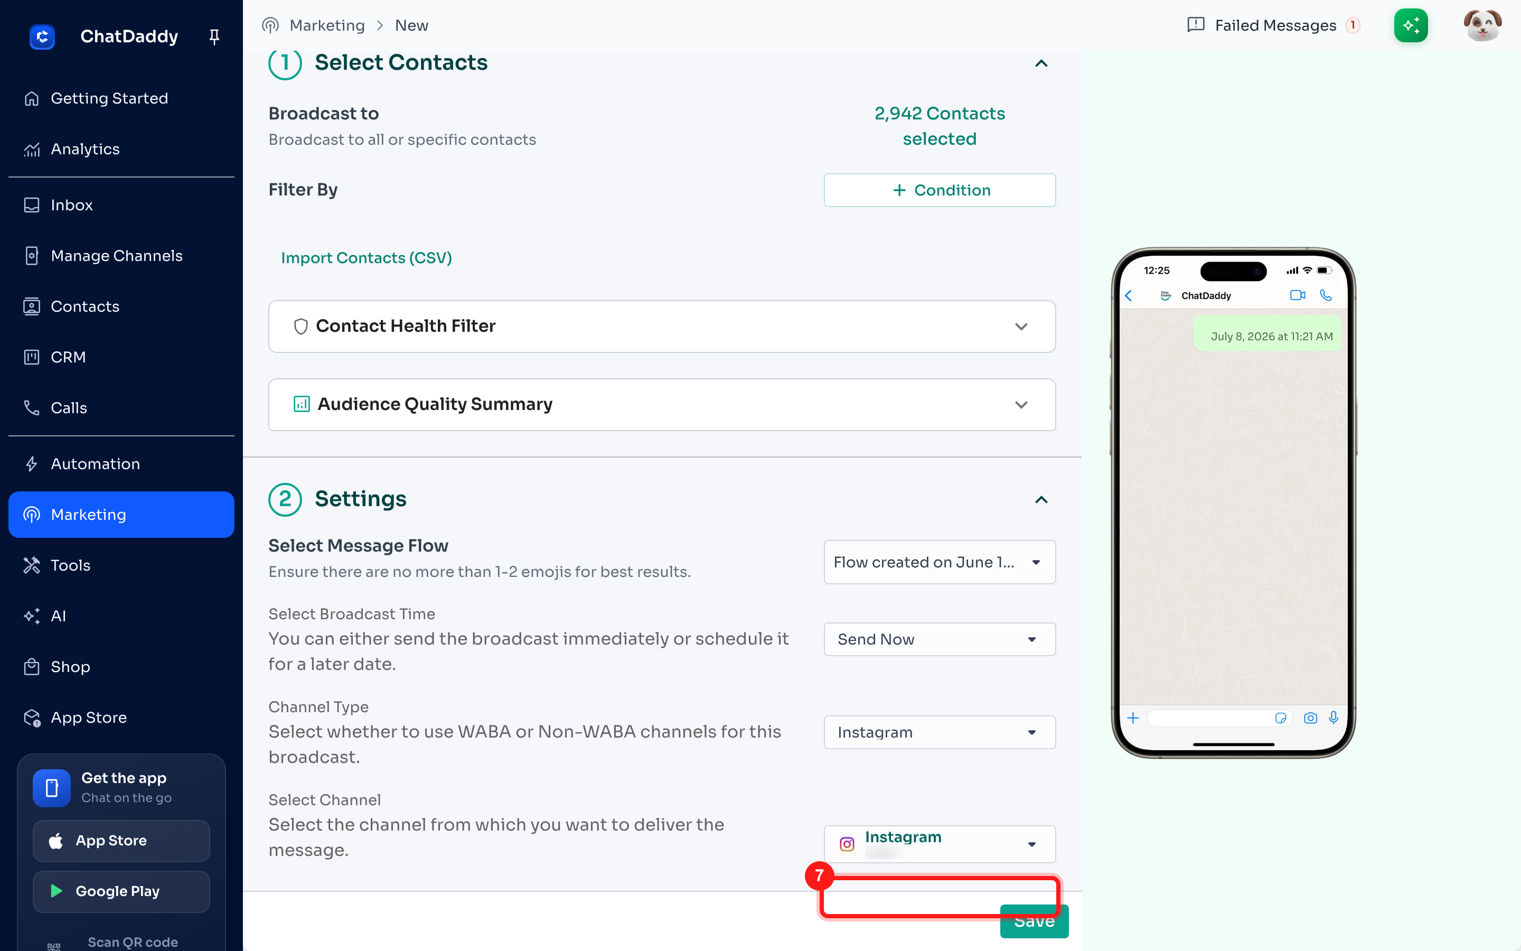This screenshot has height=951, width=1521.
Task: Expand Audience Quality Summary panel
Action: point(662,404)
